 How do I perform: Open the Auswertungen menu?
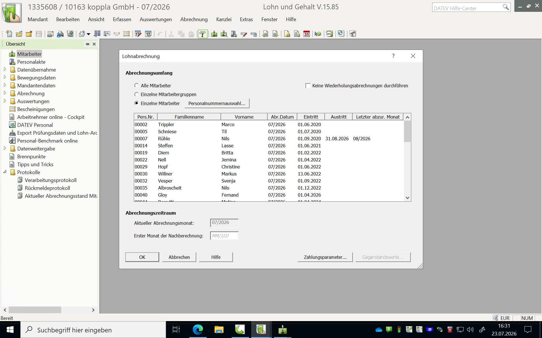tap(156, 19)
